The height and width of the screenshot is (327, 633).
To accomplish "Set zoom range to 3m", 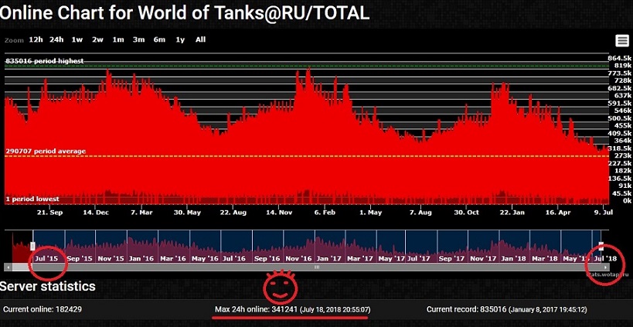I will click(139, 39).
